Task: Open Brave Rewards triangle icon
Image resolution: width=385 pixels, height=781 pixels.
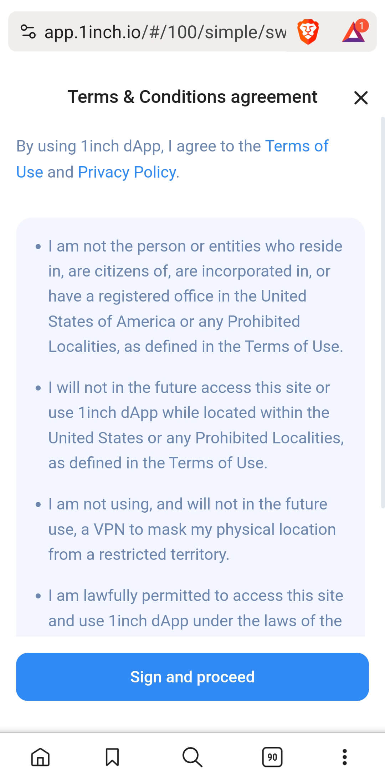Action: coord(354,32)
